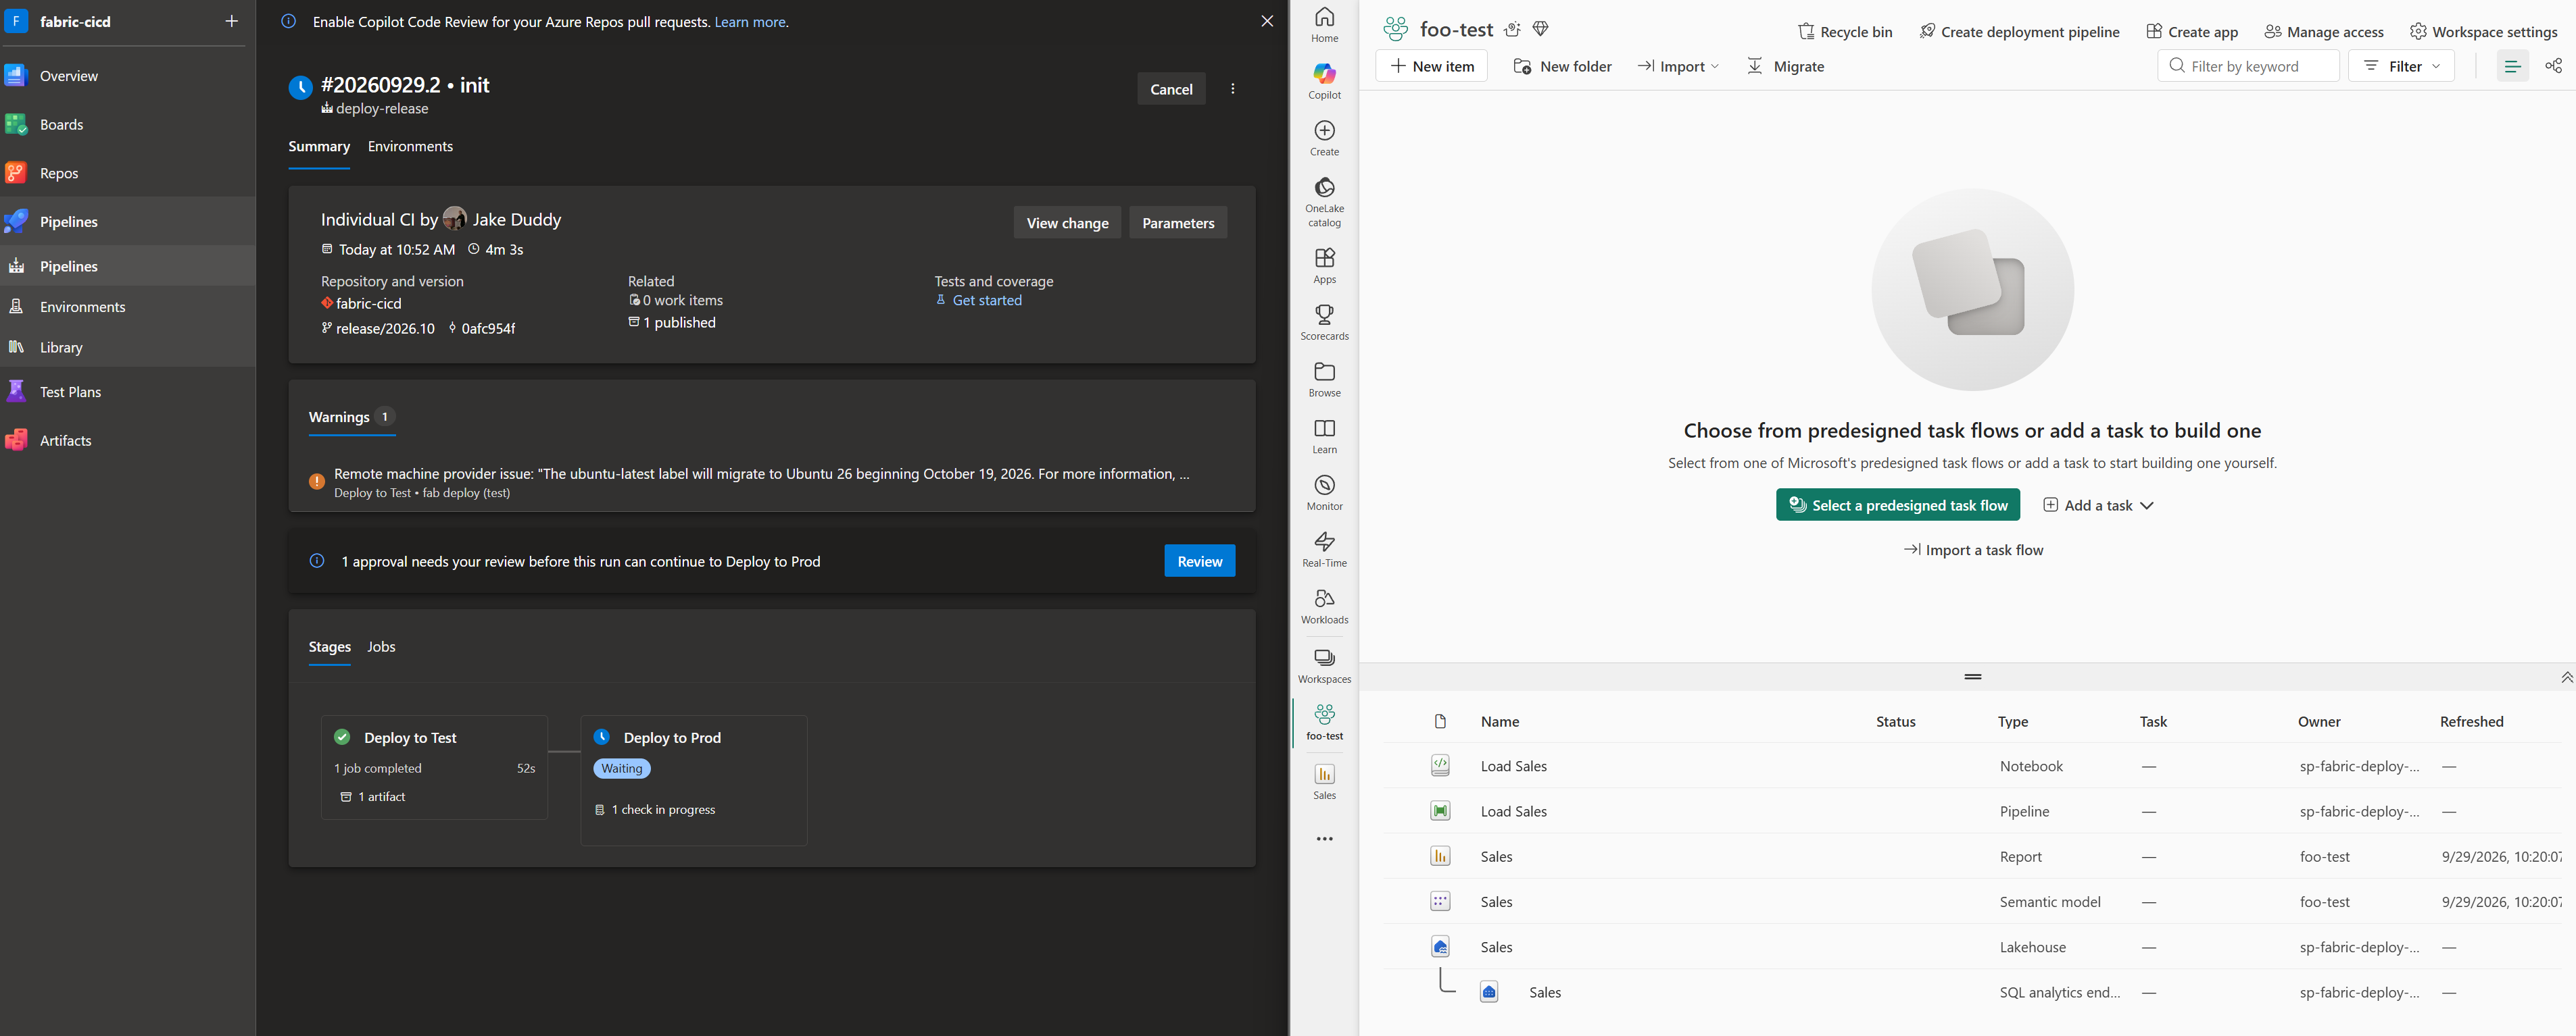Viewport: 2576px width, 1036px height.
Task: Select the Stages tab
Action: click(330, 648)
